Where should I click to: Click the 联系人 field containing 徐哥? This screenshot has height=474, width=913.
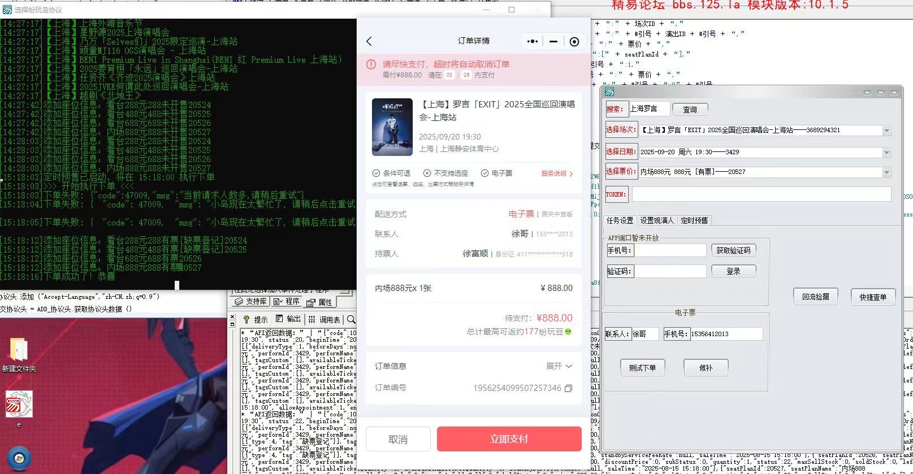[644, 334]
